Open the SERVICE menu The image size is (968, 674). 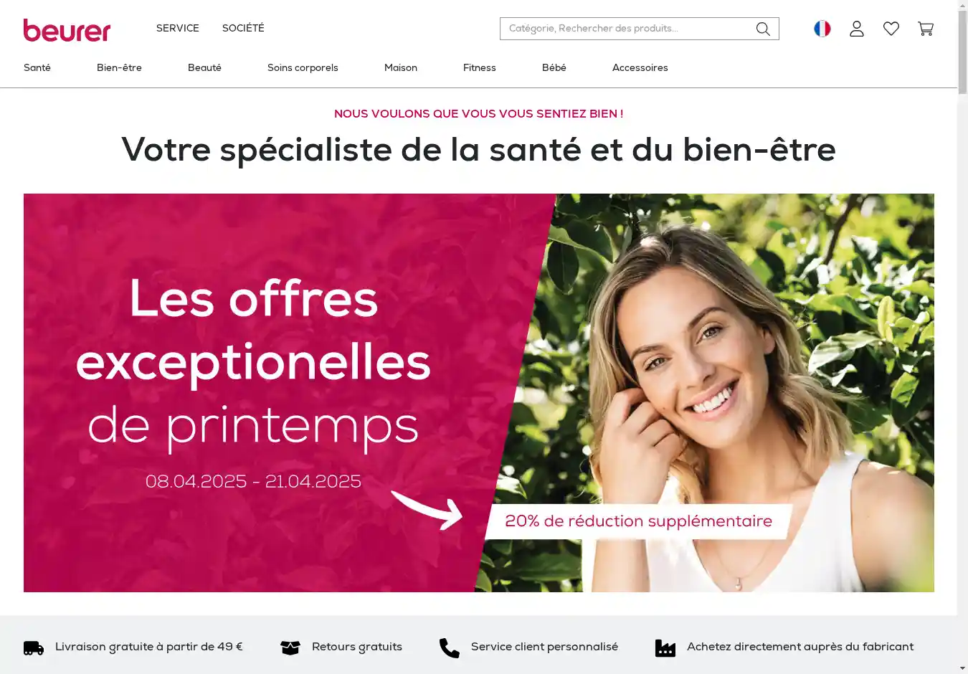[178, 28]
